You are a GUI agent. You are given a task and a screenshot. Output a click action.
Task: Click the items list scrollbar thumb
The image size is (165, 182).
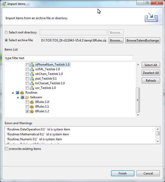138,100
